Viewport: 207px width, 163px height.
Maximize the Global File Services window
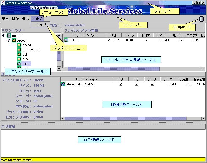[x=198, y=3]
